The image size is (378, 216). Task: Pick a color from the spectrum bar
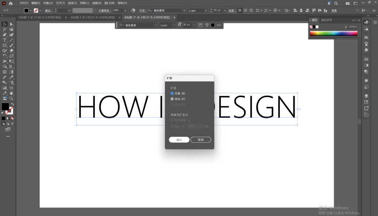(x=334, y=33)
